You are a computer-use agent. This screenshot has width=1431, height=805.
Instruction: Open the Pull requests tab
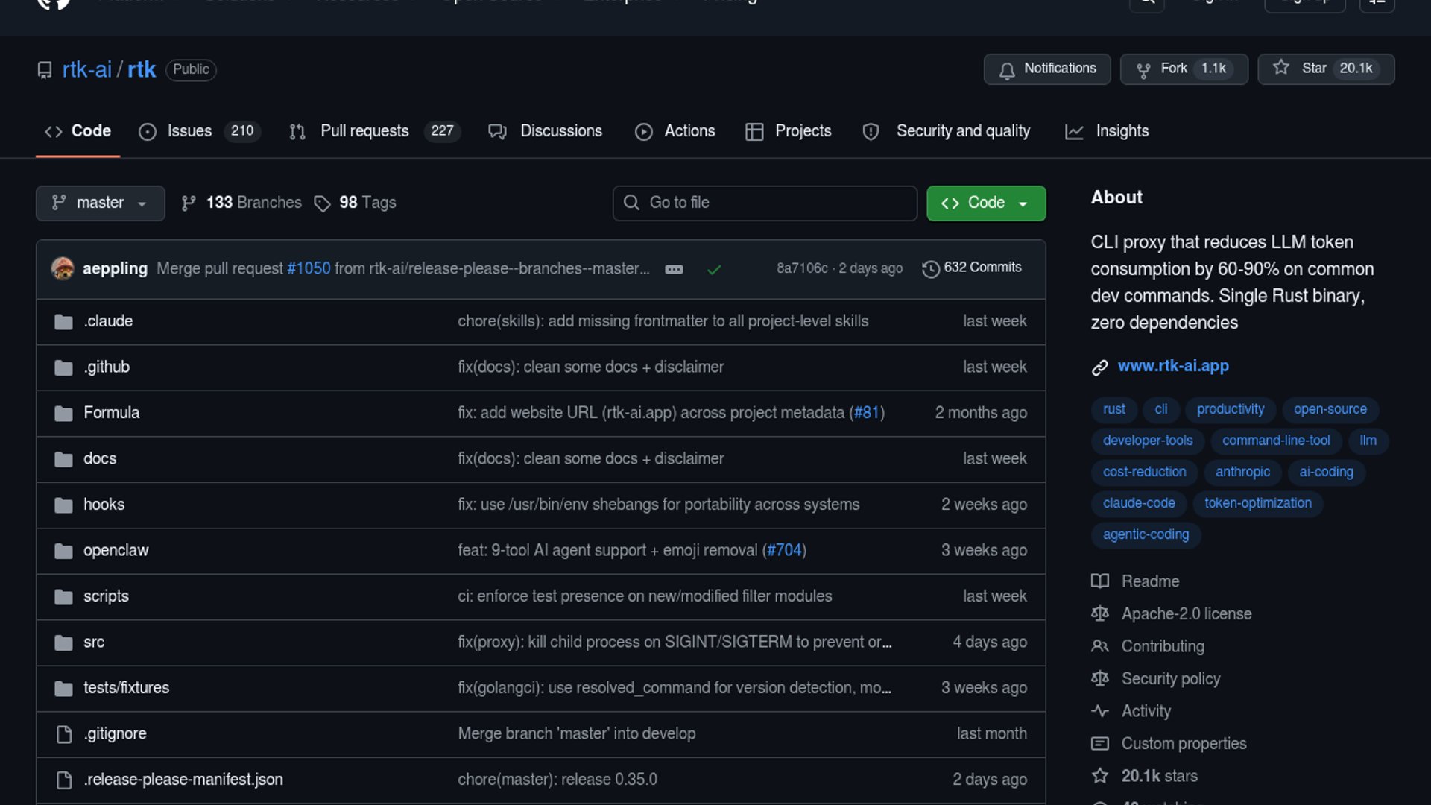[364, 131]
